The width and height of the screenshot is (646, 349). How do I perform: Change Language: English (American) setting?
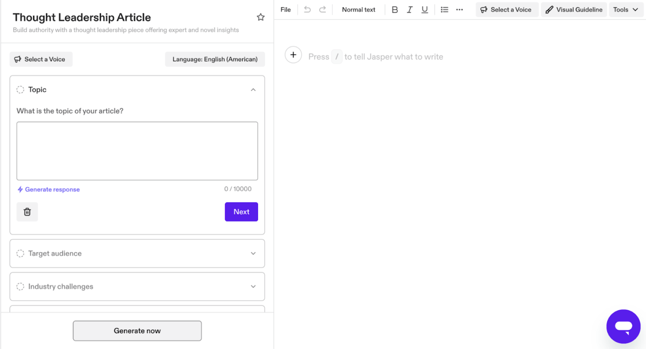[215, 59]
